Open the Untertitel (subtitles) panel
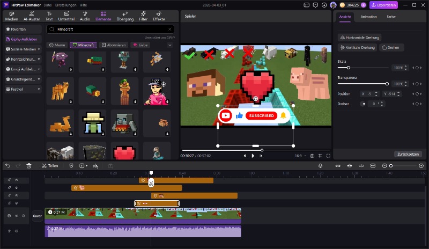This screenshot has width=429, height=249. [x=66, y=16]
